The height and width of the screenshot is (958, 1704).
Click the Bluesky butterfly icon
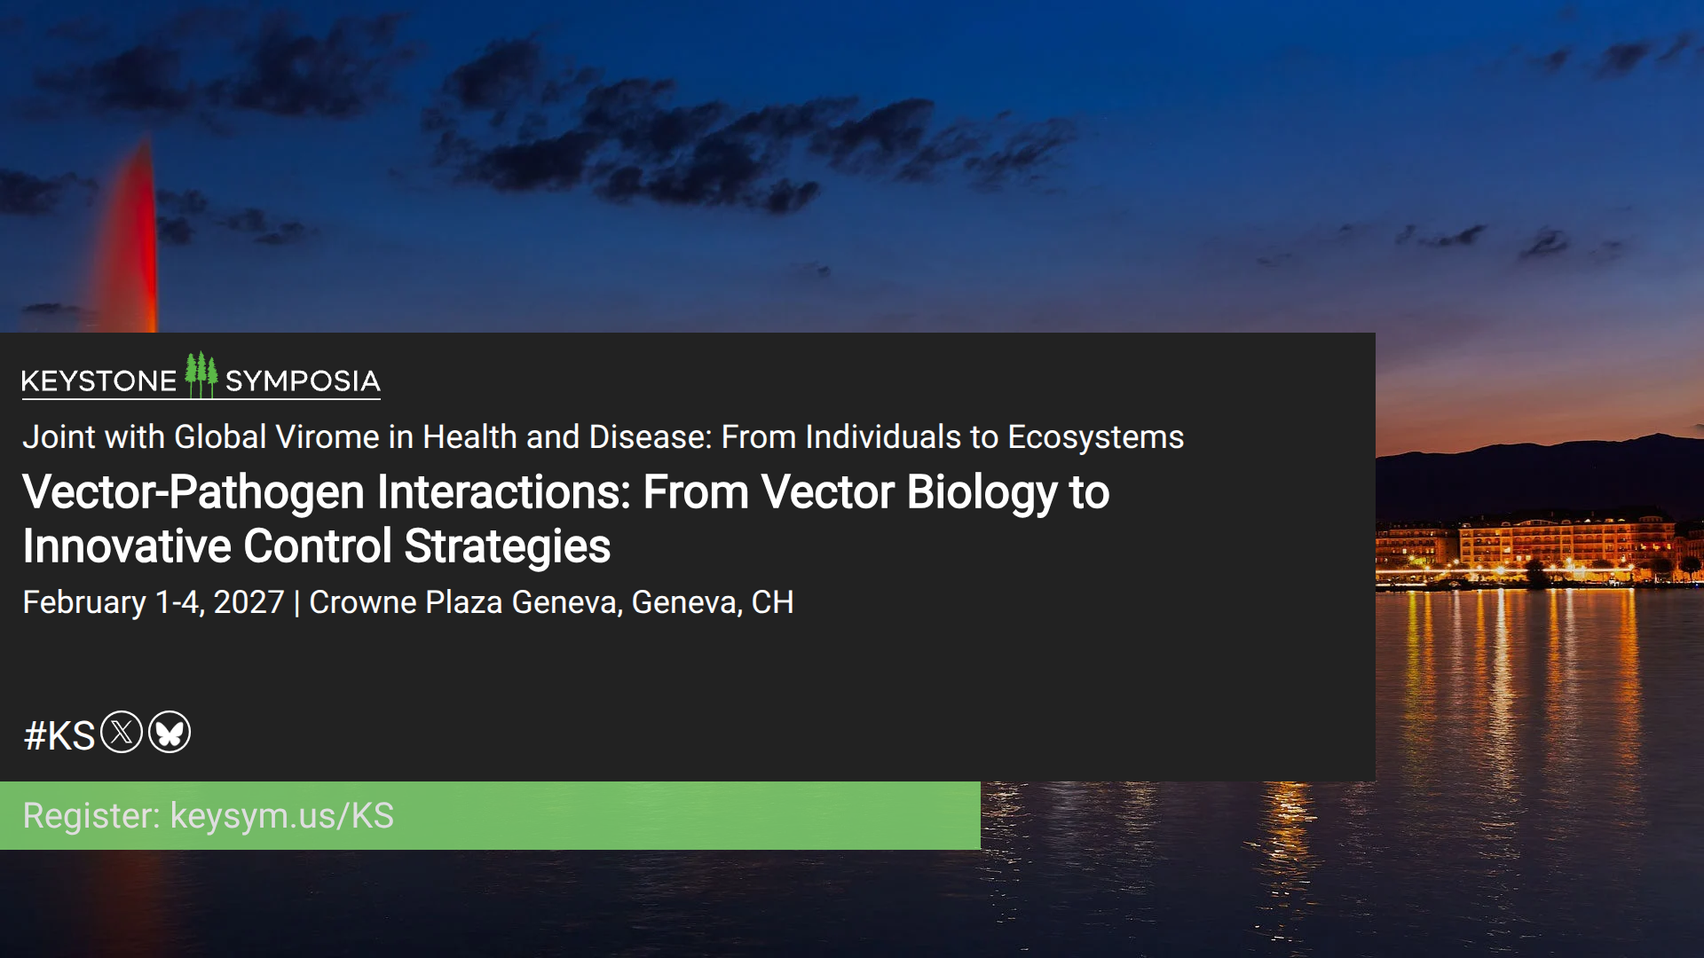(170, 733)
